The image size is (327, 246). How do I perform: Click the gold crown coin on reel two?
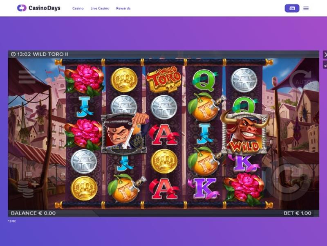[x=124, y=80]
